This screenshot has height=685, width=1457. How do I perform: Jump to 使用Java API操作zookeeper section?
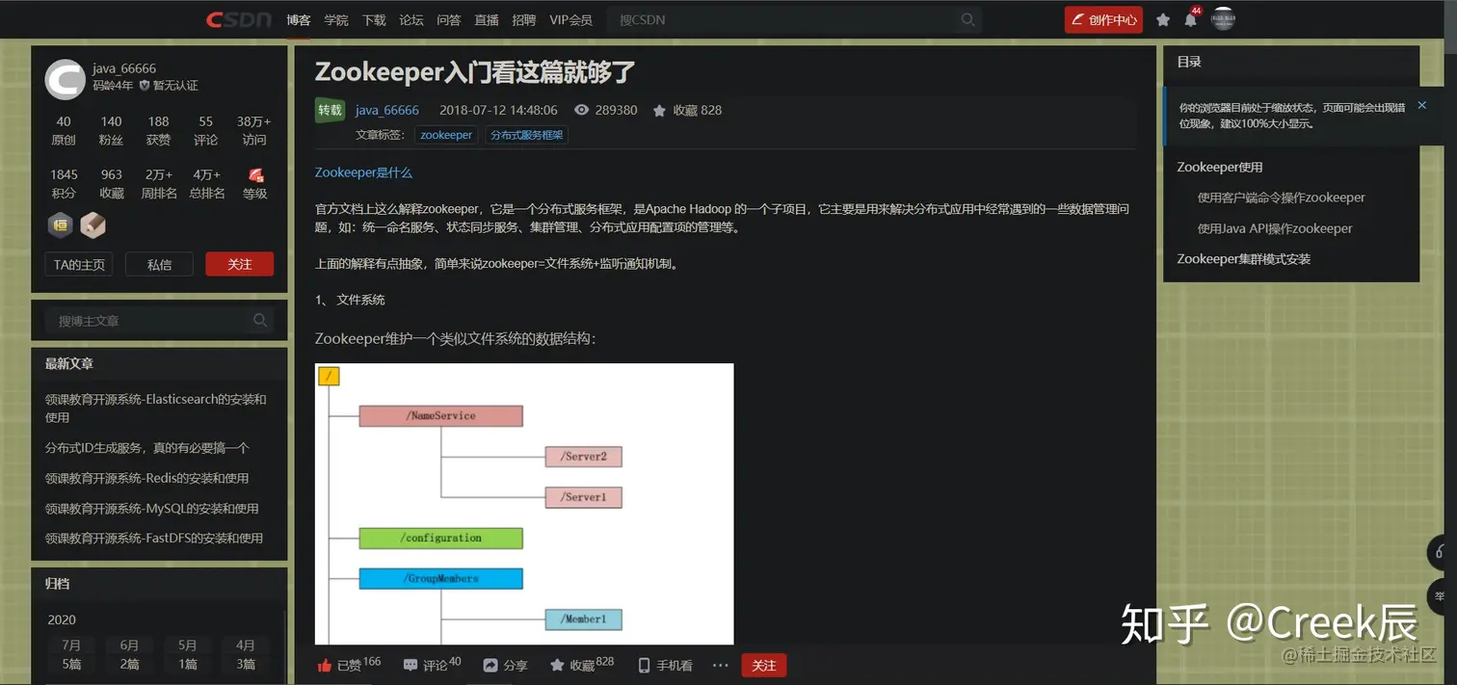tap(1275, 228)
